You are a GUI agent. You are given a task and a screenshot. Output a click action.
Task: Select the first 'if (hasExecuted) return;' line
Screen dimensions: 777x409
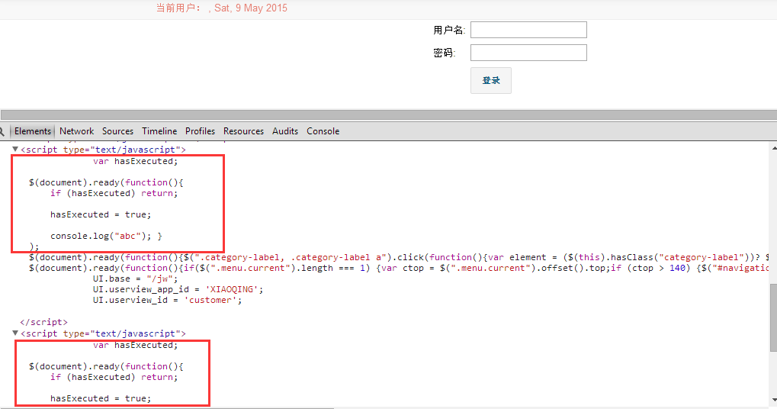click(114, 193)
